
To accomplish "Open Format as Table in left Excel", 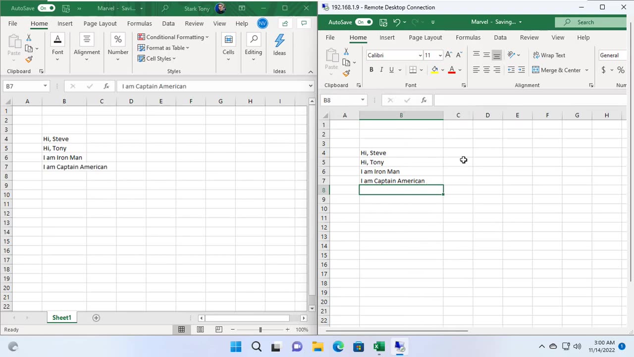I will 163,48.
